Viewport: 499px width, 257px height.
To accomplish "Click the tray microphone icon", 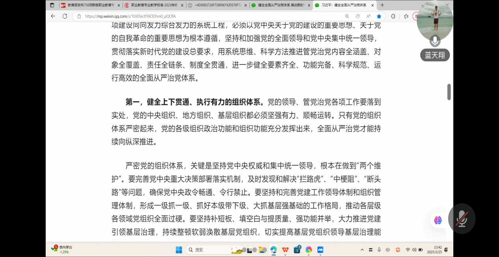I will point(379,249).
